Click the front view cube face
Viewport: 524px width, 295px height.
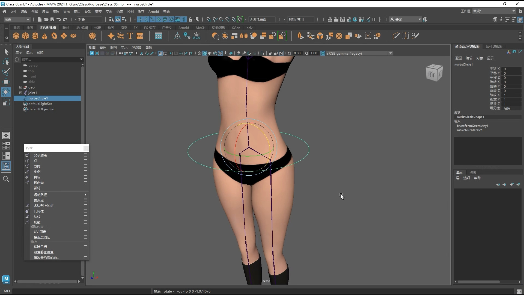pyautogui.click(x=431, y=74)
